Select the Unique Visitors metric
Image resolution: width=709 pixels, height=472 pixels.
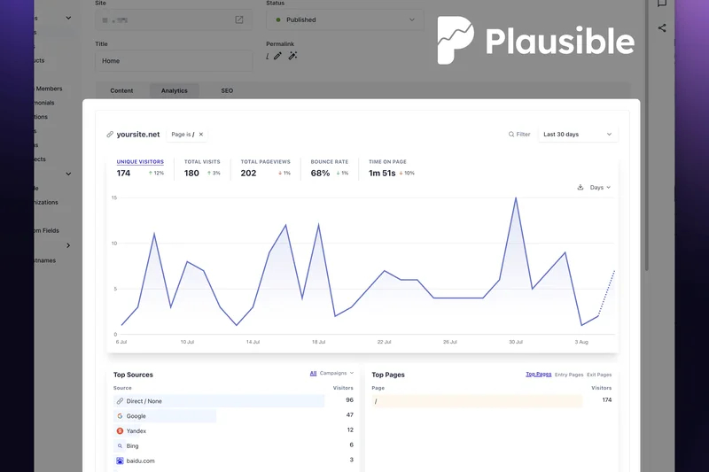click(140, 168)
